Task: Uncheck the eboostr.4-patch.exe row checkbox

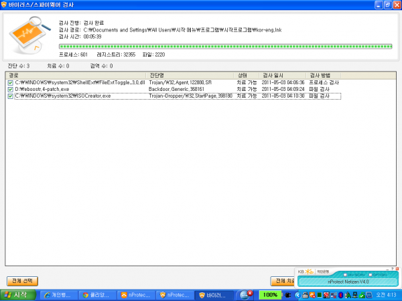Action: coord(10,90)
